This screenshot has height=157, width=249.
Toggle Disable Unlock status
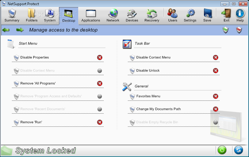coord(216,71)
